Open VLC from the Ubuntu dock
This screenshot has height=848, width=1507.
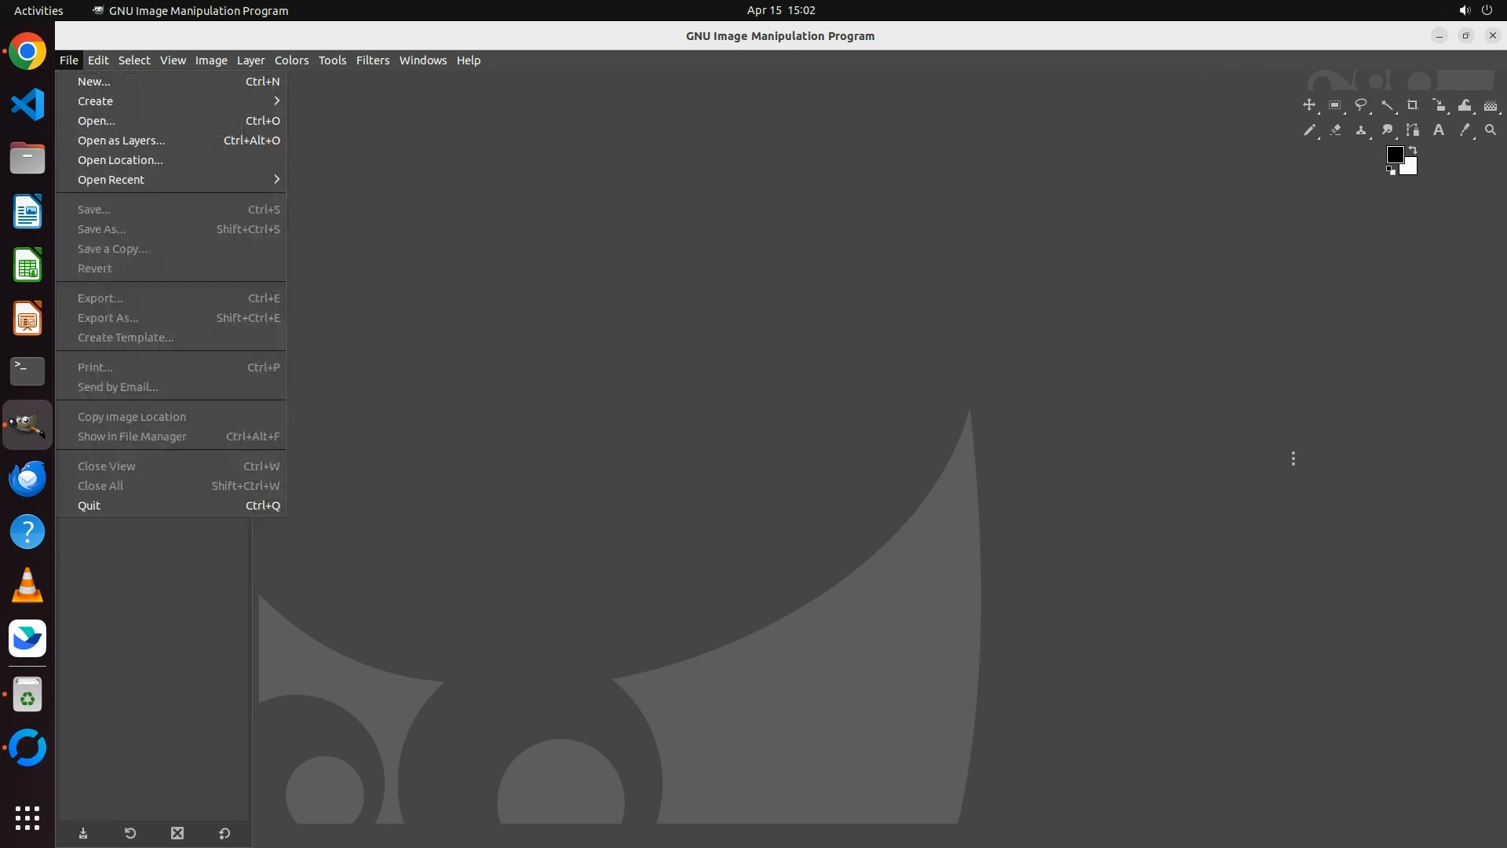[x=27, y=586]
